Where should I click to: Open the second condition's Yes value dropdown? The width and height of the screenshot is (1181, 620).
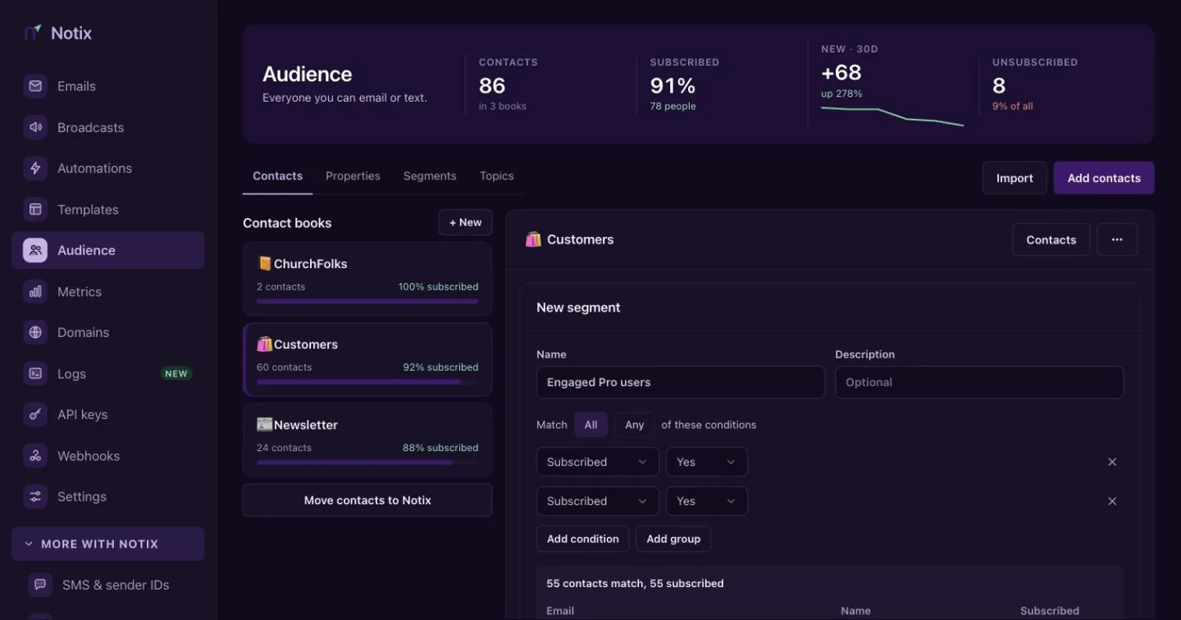pyautogui.click(x=707, y=501)
